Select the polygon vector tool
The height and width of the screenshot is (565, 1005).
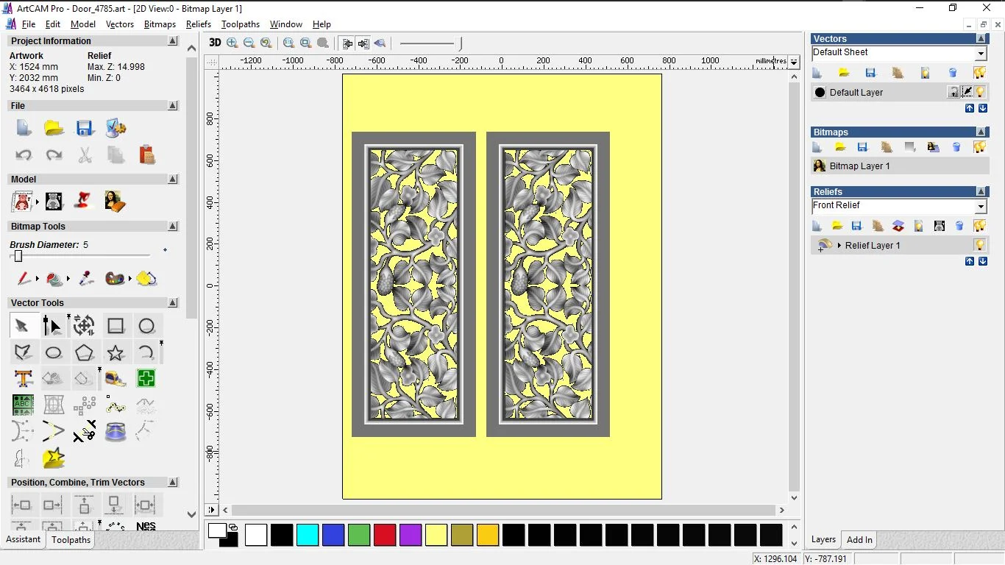(x=84, y=352)
